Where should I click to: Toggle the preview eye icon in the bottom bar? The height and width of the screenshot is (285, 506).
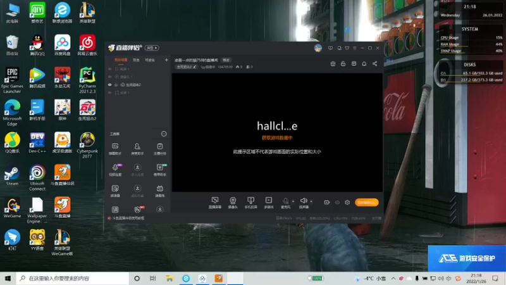337,202
